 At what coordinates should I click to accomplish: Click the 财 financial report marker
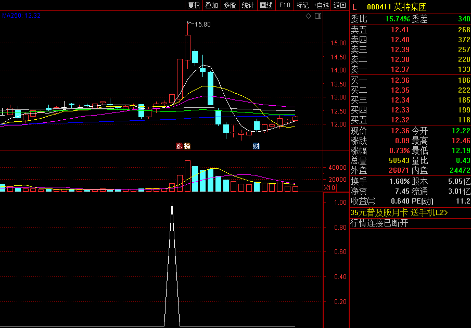tap(256, 146)
